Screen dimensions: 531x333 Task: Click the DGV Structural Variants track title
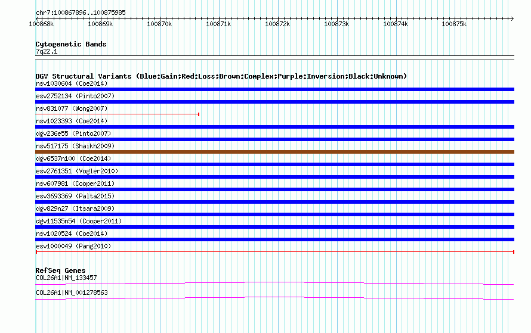[221, 76]
